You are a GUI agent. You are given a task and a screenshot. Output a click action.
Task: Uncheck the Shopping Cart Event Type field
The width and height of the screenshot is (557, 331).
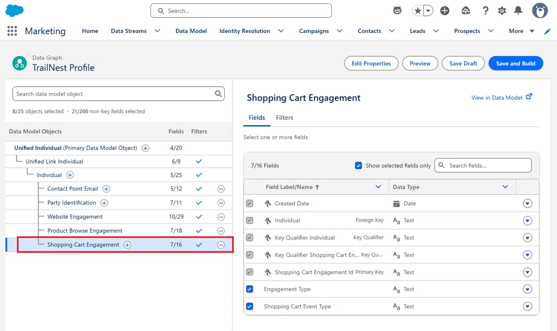[250, 306]
